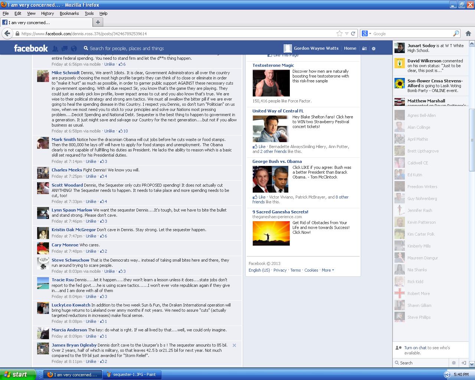Screen dimensions: 475x380
Task: Switch to sequester-1.JPG - Paint in taskbar
Action: [132, 374]
